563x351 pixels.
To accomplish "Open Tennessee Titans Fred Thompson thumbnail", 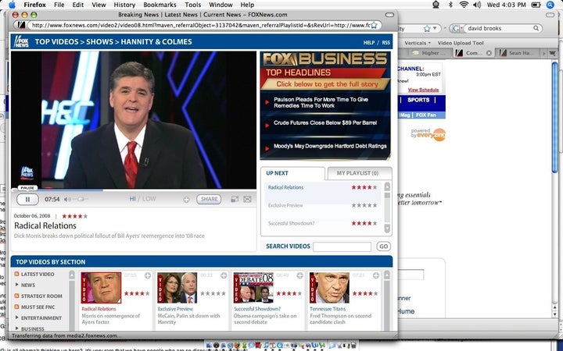I will [330, 288].
